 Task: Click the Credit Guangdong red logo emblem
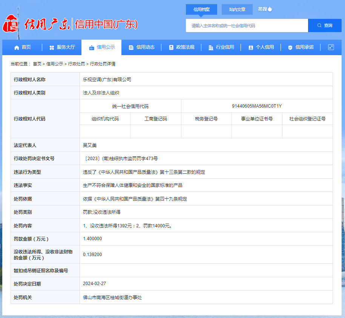pyautogui.click(x=10, y=23)
